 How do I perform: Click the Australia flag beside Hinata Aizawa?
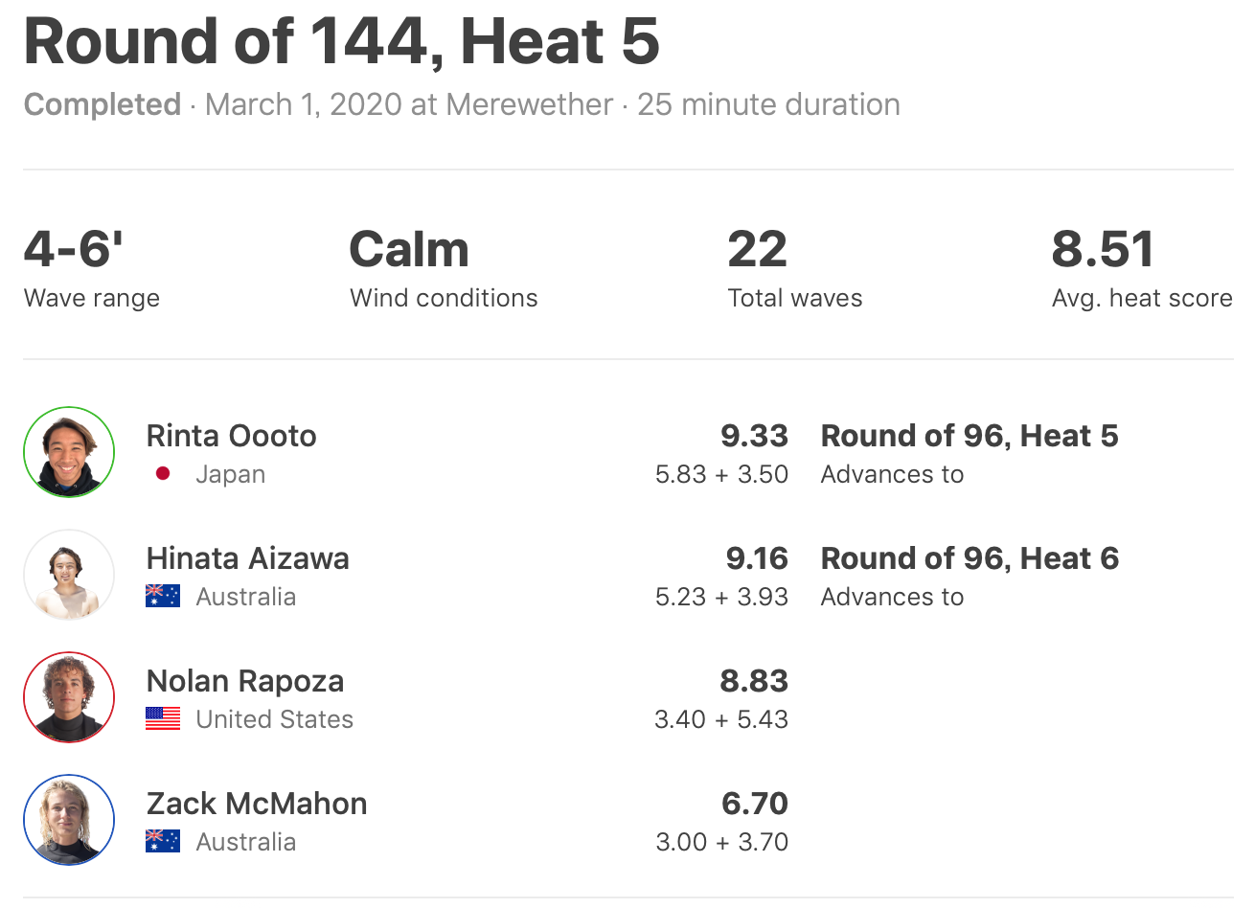click(163, 597)
